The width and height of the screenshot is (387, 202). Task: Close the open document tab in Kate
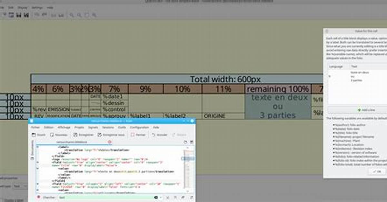pyautogui.click(x=109, y=142)
